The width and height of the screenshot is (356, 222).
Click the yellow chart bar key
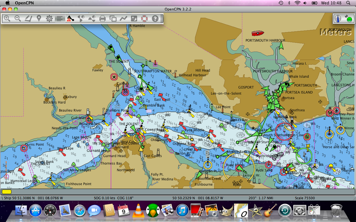(7, 191)
